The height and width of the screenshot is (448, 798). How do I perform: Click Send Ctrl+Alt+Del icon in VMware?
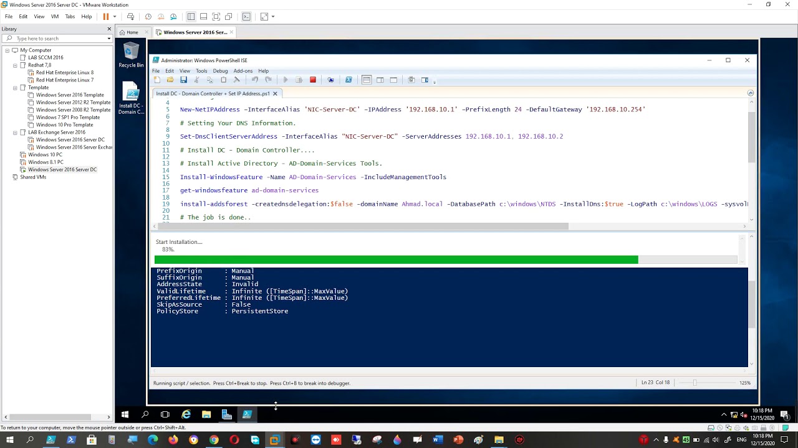[x=130, y=17]
